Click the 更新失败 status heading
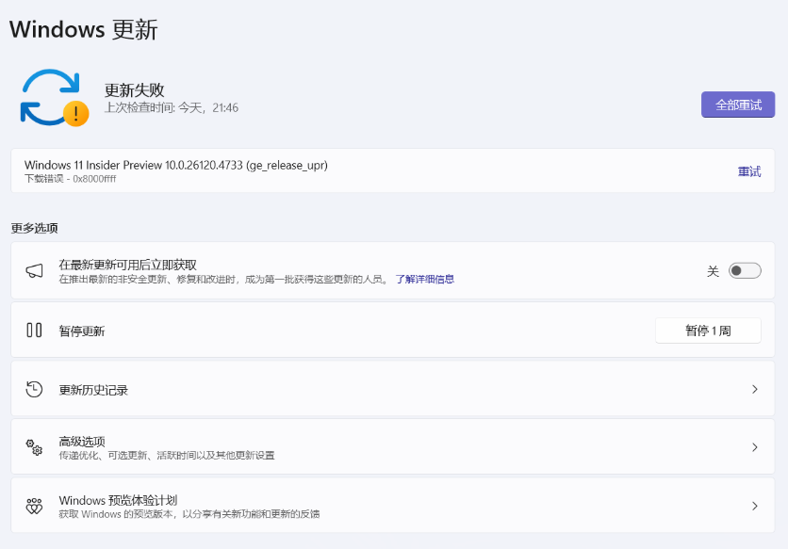The image size is (788, 549). [x=134, y=90]
